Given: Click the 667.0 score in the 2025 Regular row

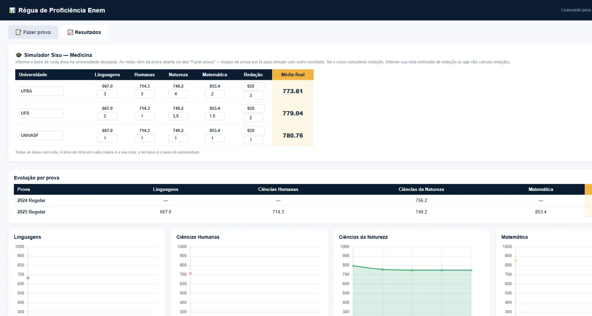Looking at the screenshot, I should click(166, 212).
